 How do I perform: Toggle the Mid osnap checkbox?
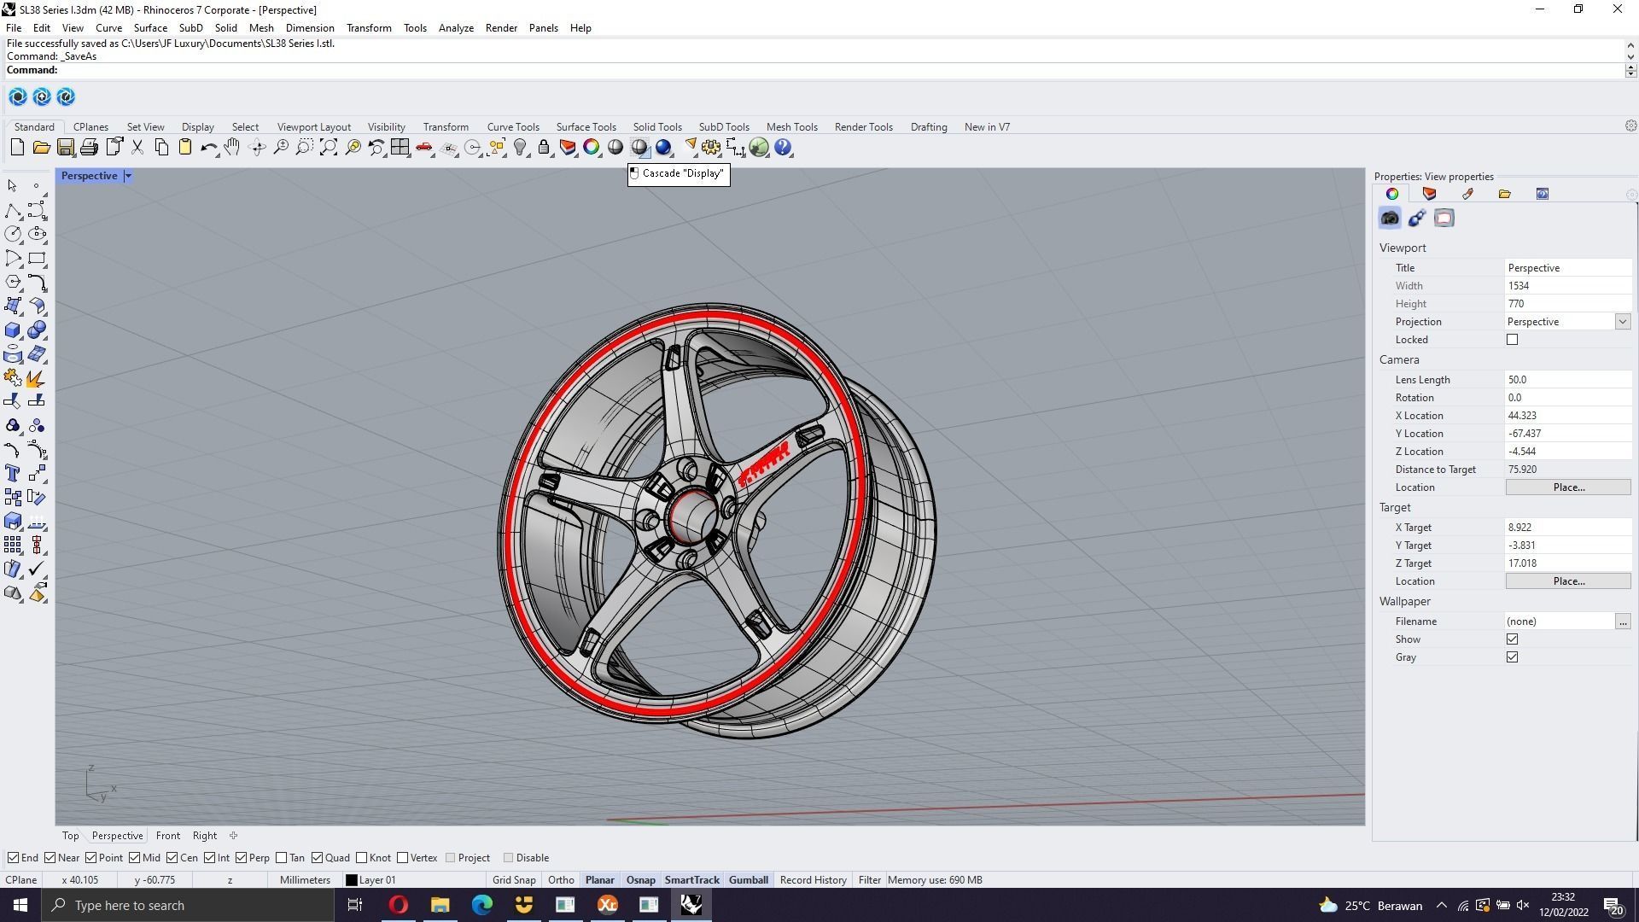(135, 858)
